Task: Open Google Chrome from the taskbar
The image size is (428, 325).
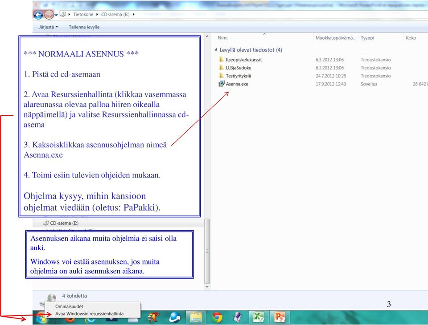Action: point(217,317)
